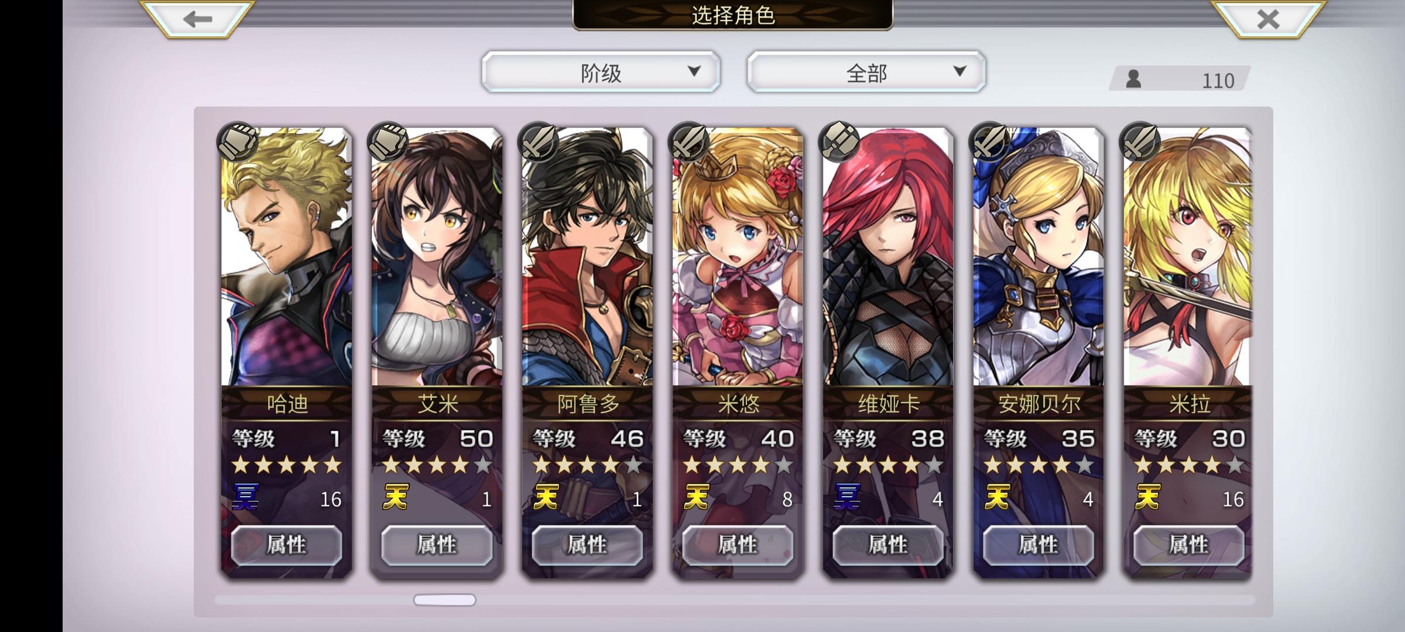Open 属性 for 哈迪
The width and height of the screenshot is (1405, 632).
(x=286, y=545)
